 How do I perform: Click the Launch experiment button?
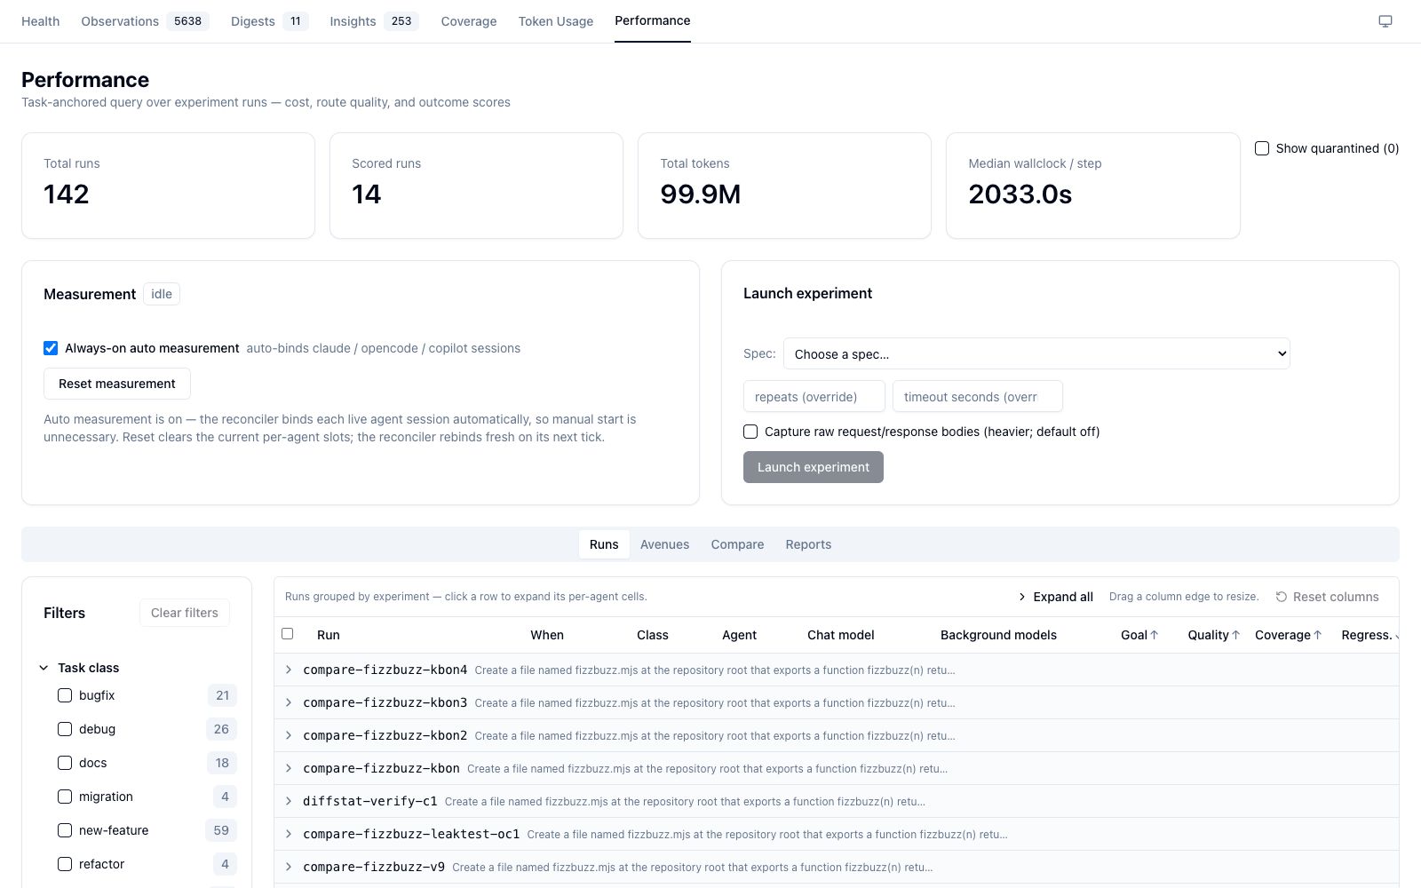[x=814, y=467]
